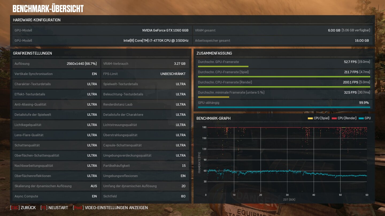Viewport: 385px width, 216px height.
Task: Click the Intel(R) Core(TM) i7-4770K value
Action: click(x=156, y=41)
